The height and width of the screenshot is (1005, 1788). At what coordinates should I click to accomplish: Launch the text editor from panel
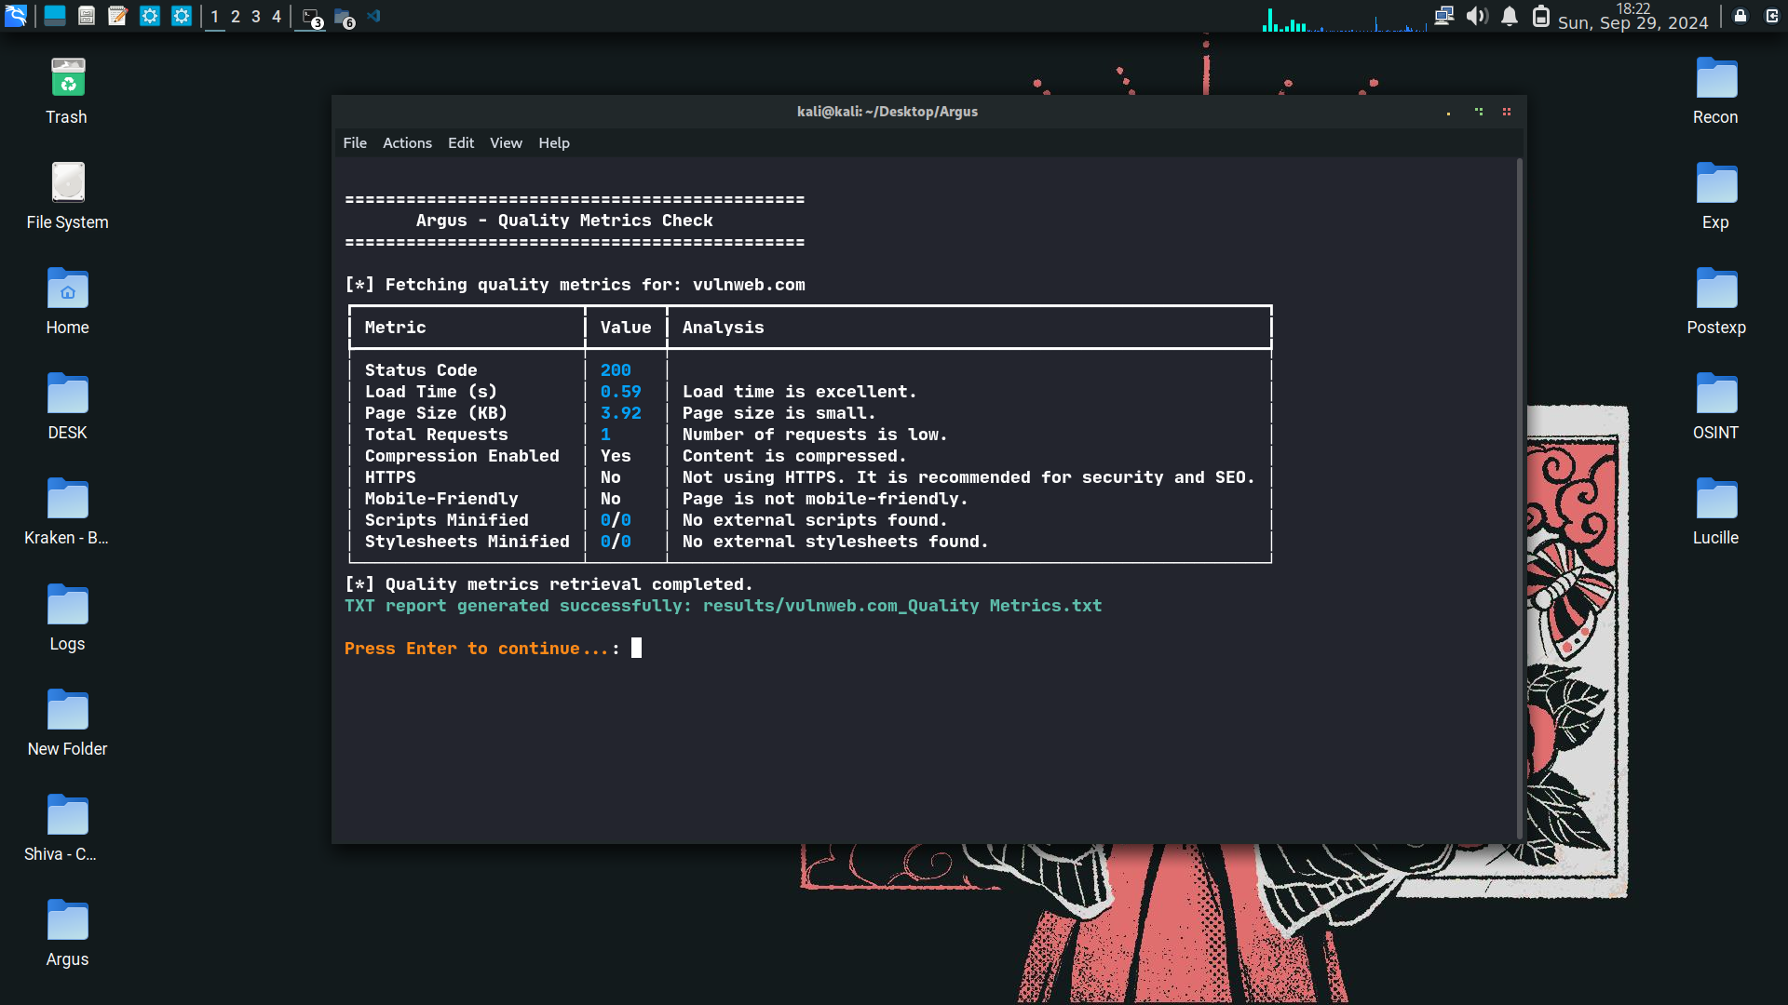[117, 16]
